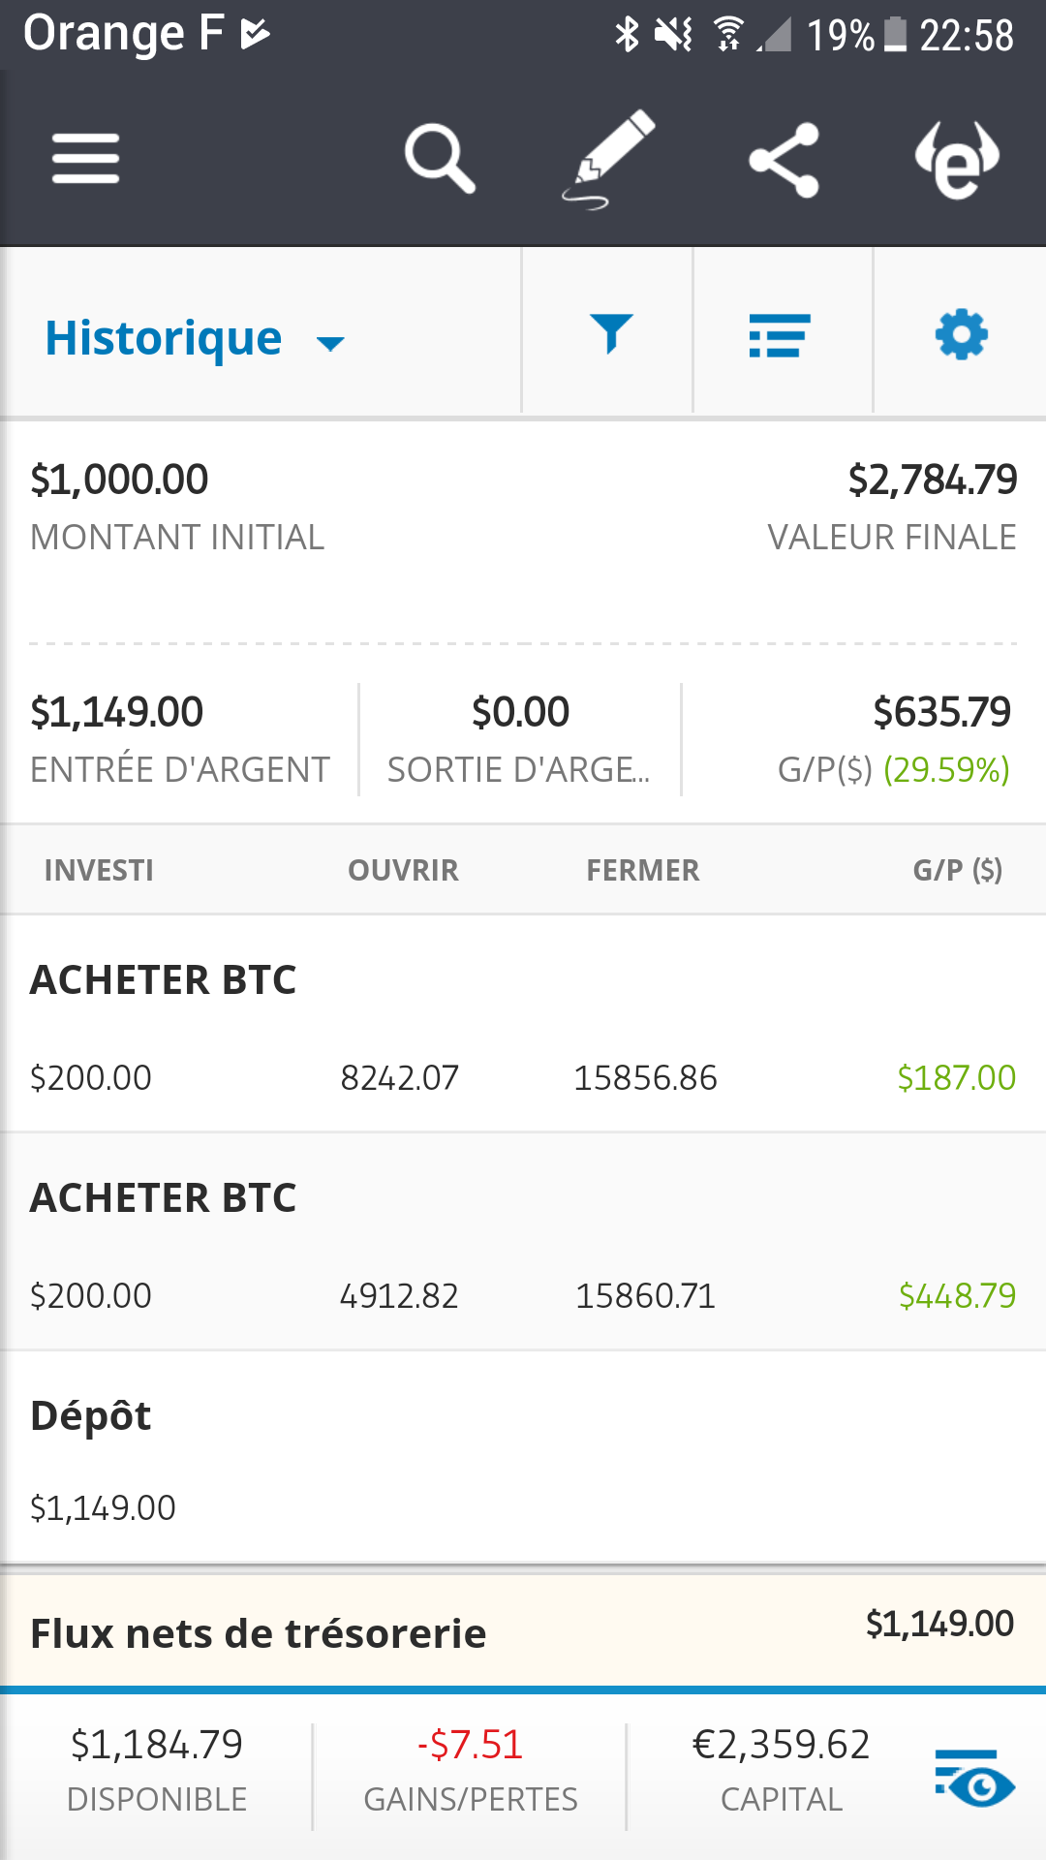The width and height of the screenshot is (1046, 1860).
Task: Open the hamburger navigation menu
Action: (x=85, y=158)
